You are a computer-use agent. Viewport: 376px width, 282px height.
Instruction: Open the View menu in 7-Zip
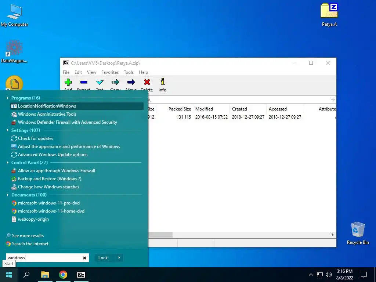point(91,72)
